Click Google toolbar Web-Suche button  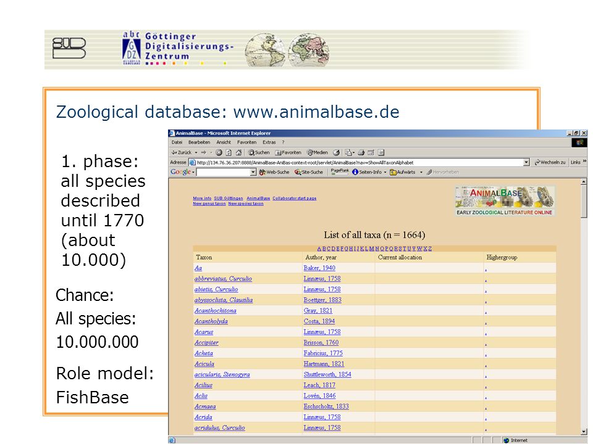click(274, 172)
